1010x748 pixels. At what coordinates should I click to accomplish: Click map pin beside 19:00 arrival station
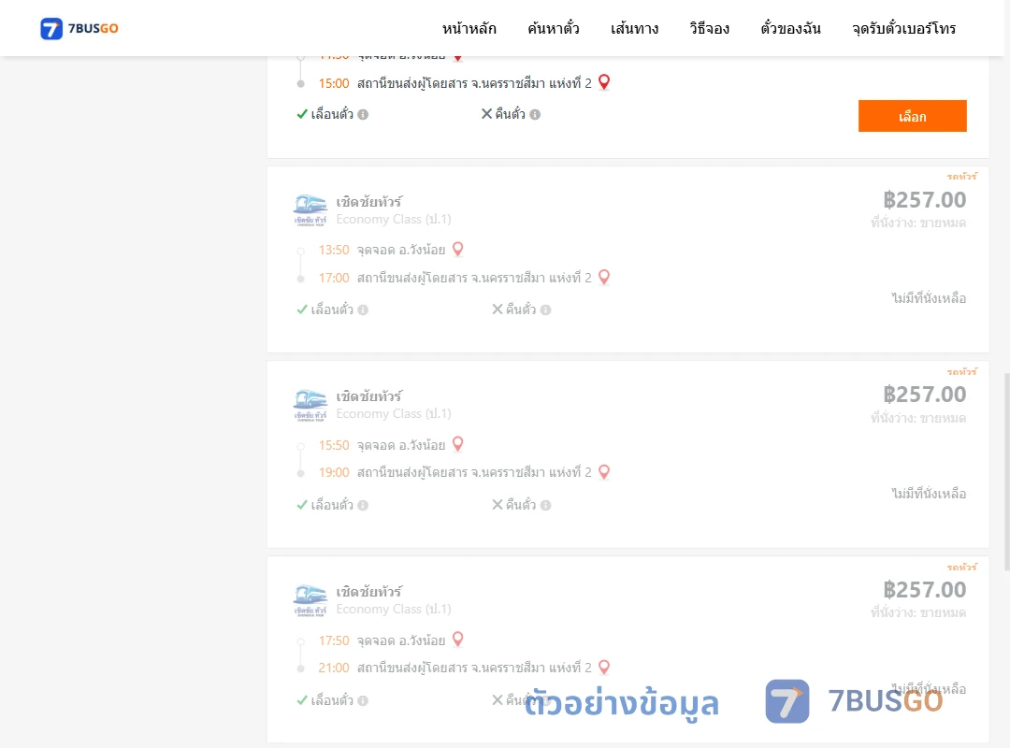click(603, 471)
